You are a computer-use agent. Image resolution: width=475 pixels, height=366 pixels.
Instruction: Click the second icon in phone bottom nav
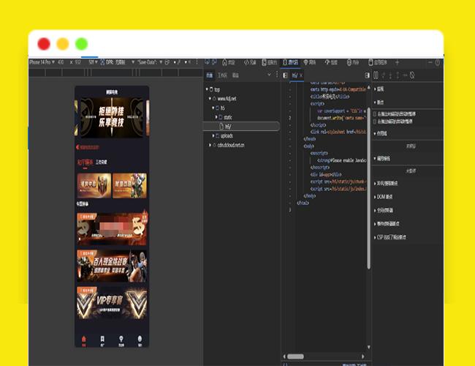pyautogui.click(x=102, y=340)
